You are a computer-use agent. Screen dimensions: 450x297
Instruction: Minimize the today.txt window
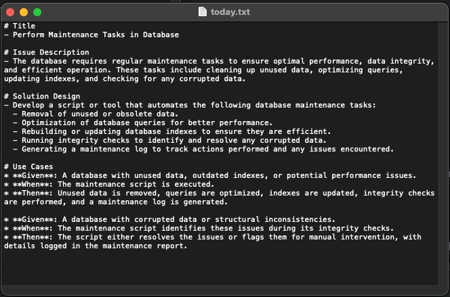[x=24, y=12]
